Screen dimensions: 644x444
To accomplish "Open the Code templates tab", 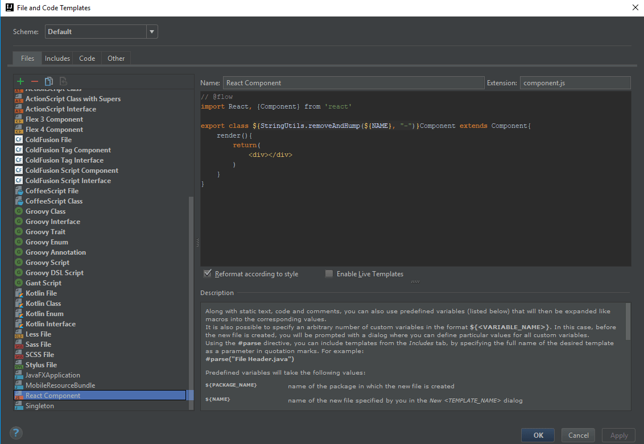I will coord(86,58).
